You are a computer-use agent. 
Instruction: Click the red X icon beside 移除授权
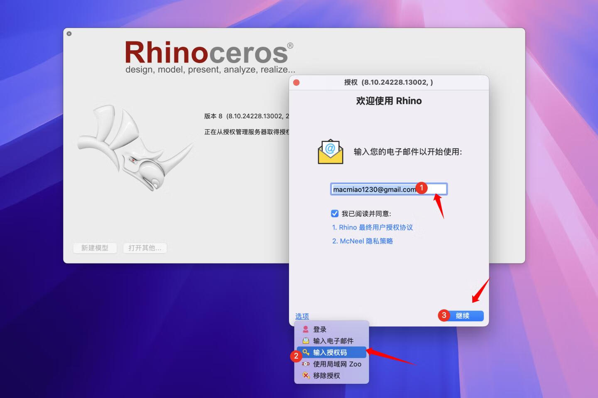[x=306, y=376]
